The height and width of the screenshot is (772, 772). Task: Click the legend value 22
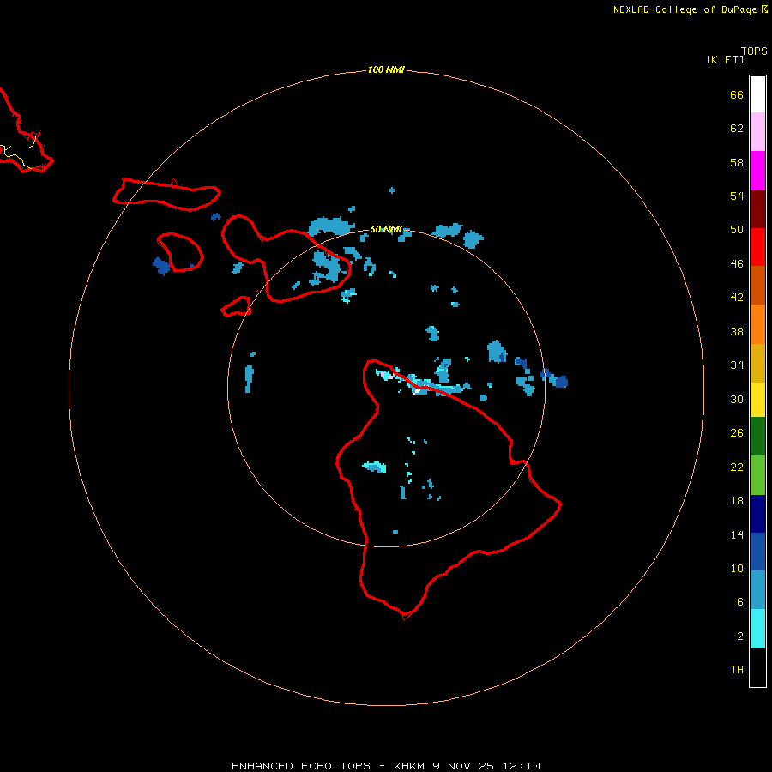pyautogui.click(x=737, y=467)
